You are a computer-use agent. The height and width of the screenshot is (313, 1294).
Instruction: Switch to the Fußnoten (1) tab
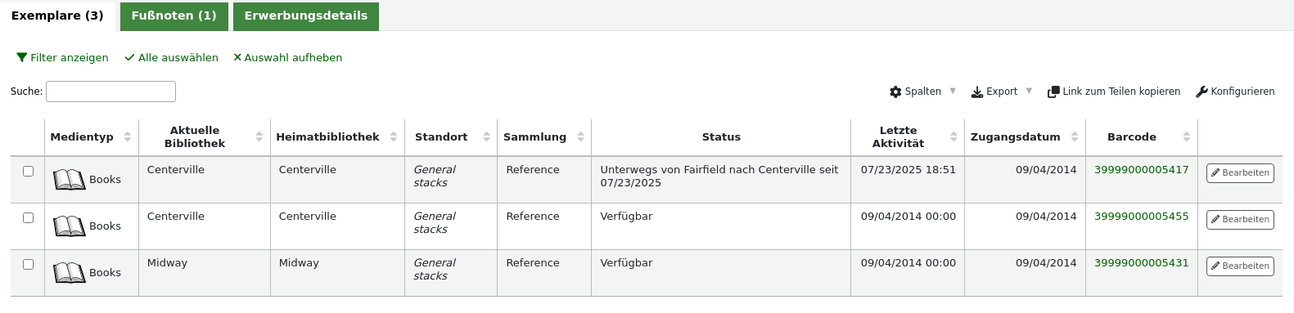[x=174, y=16]
